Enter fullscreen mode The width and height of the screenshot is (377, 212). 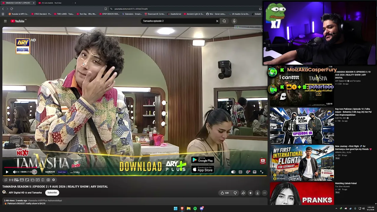point(262,172)
